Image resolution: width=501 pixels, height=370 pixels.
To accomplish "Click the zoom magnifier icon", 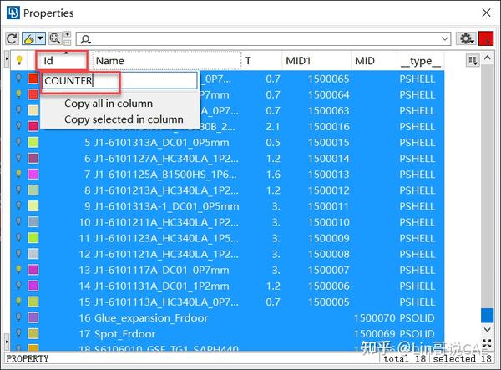I will 55,38.
